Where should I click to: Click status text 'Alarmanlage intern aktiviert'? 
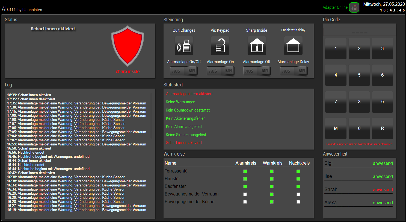pyautogui.click(x=189, y=94)
